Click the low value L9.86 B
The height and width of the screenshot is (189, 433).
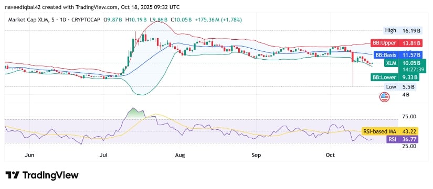[x=159, y=20]
